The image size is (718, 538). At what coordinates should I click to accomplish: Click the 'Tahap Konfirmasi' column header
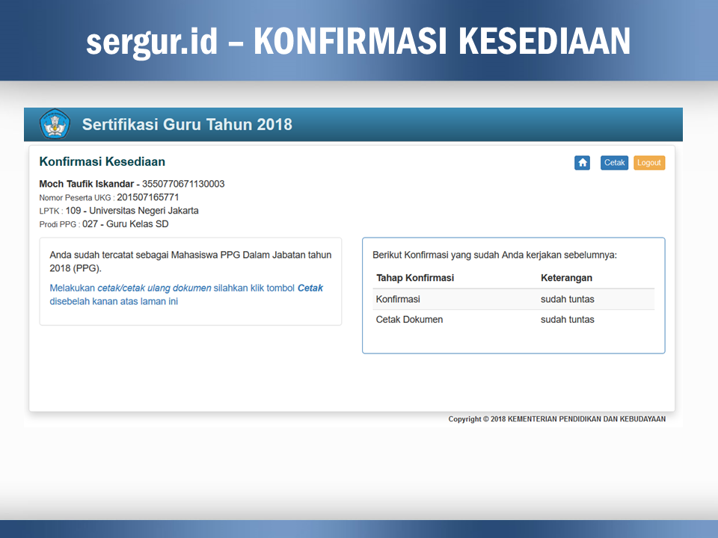point(415,278)
